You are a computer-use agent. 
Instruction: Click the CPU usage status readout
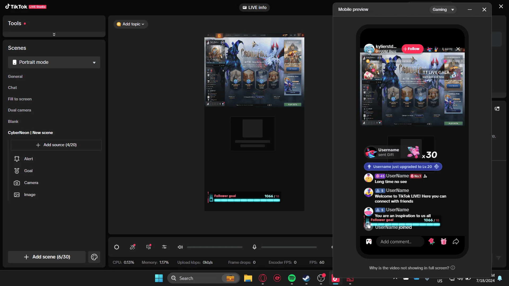click(x=123, y=262)
